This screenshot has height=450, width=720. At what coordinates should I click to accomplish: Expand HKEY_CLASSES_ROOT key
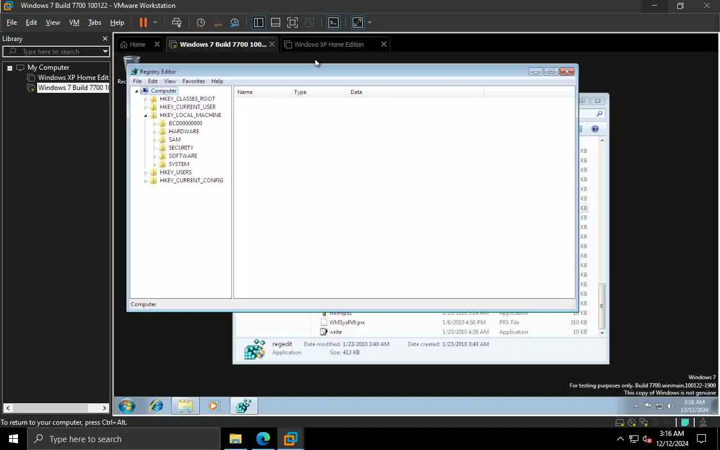(145, 99)
